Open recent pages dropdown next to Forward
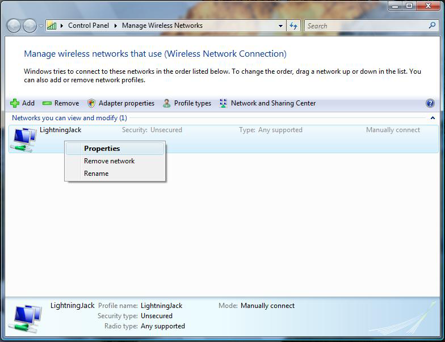Image resolution: width=445 pixels, height=342 pixels. [41, 26]
